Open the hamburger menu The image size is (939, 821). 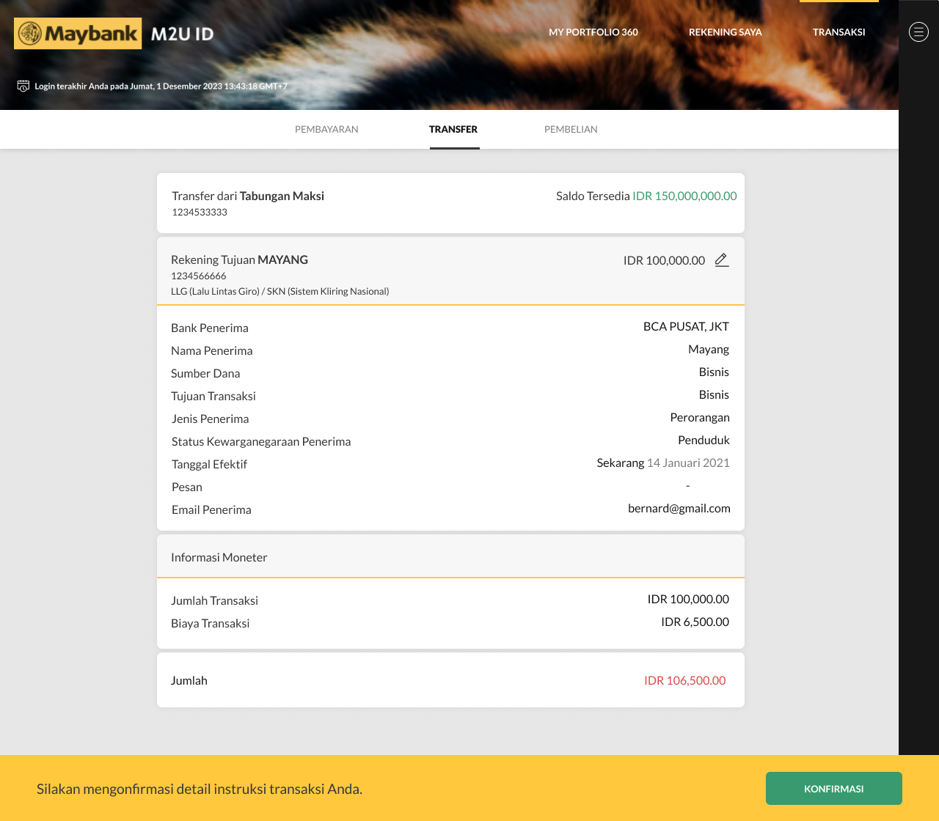click(x=918, y=32)
